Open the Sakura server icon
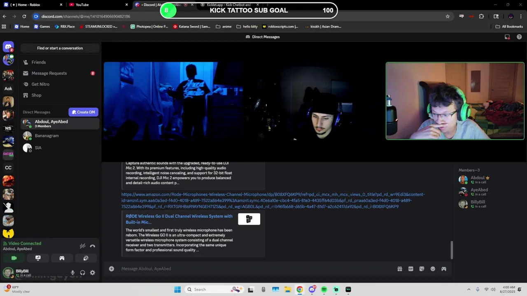This screenshot has height=296, width=527. 8,154
